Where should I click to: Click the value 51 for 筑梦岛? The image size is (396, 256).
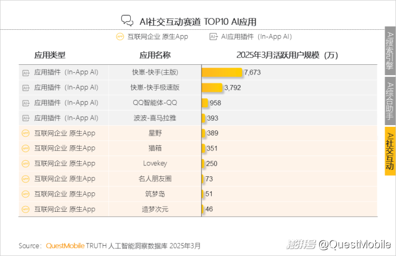click(209, 194)
